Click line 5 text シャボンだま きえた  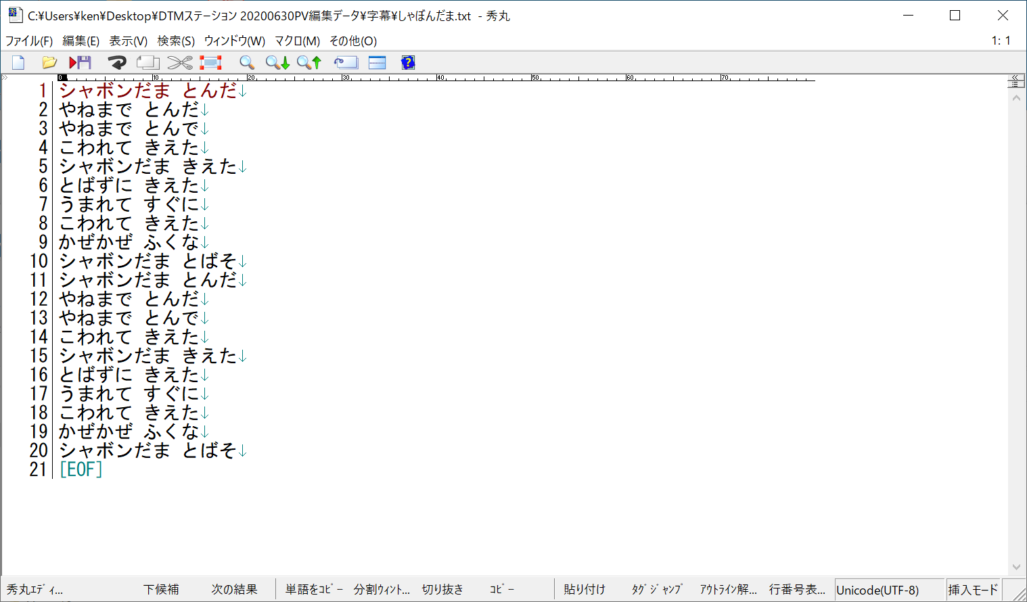tap(148, 166)
